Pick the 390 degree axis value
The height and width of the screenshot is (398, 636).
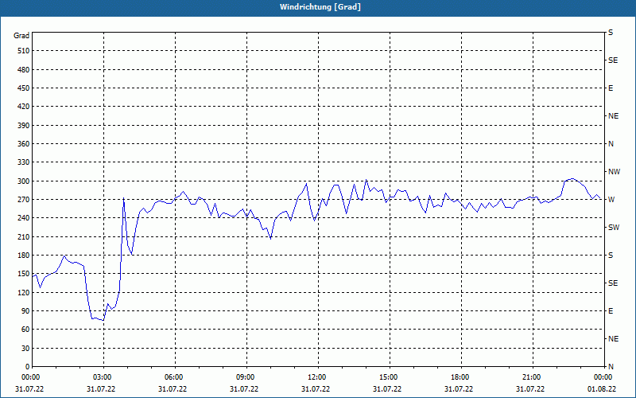24,125
